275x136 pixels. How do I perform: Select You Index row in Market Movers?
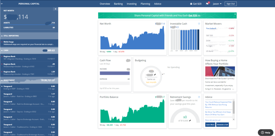click(220, 28)
